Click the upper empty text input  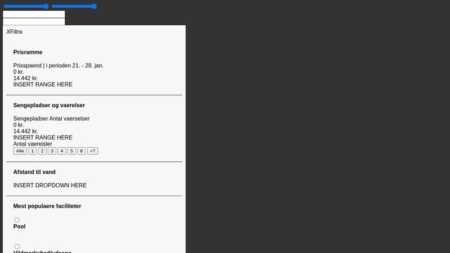(34, 14)
